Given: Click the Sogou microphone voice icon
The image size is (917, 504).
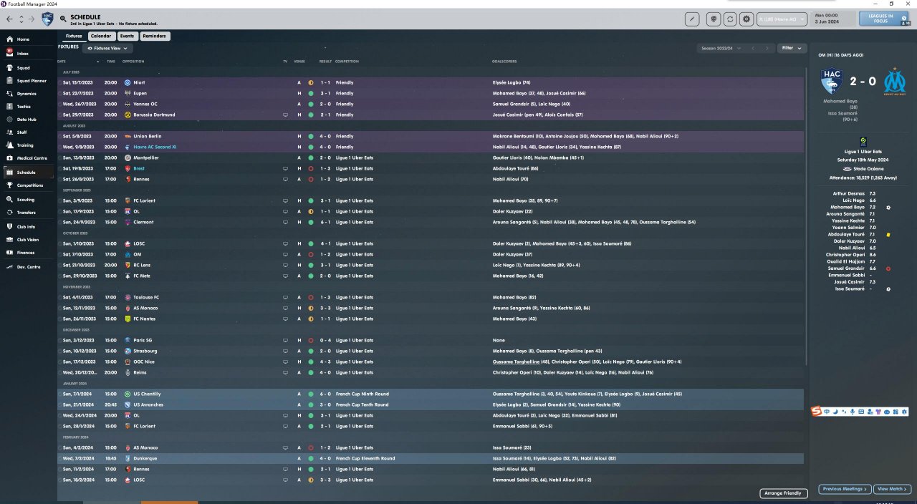Looking at the screenshot, I should (853, 412).
